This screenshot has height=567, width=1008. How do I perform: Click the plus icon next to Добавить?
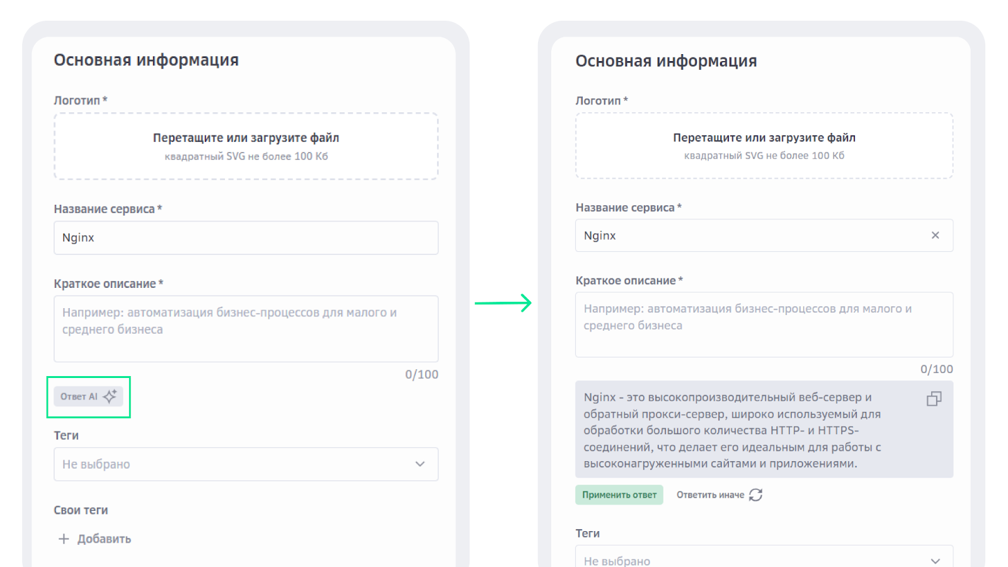tap(64, 539)
